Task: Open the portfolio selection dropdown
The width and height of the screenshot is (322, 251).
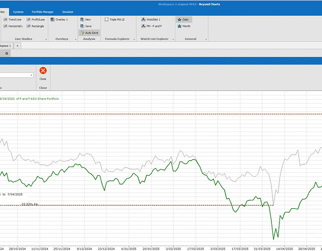Action: click(x=31, y=75)
